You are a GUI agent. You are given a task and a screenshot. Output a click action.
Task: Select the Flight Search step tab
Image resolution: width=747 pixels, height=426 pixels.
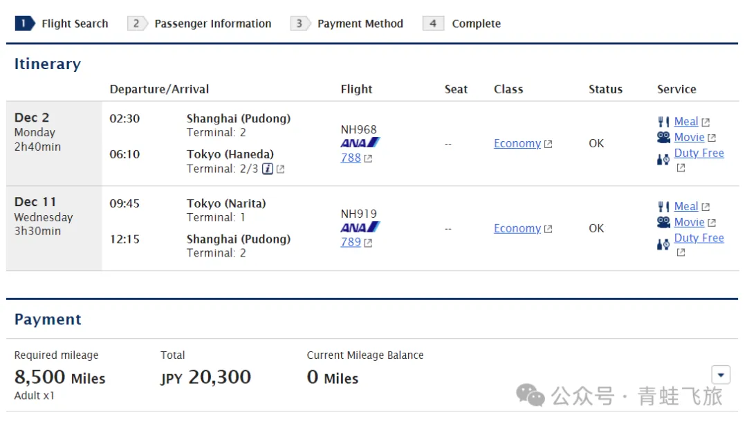point(62,24)
